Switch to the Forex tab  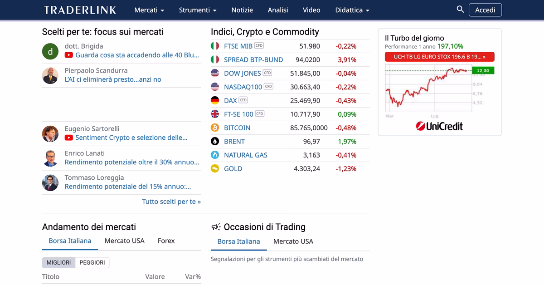click(x=166, y=241)
